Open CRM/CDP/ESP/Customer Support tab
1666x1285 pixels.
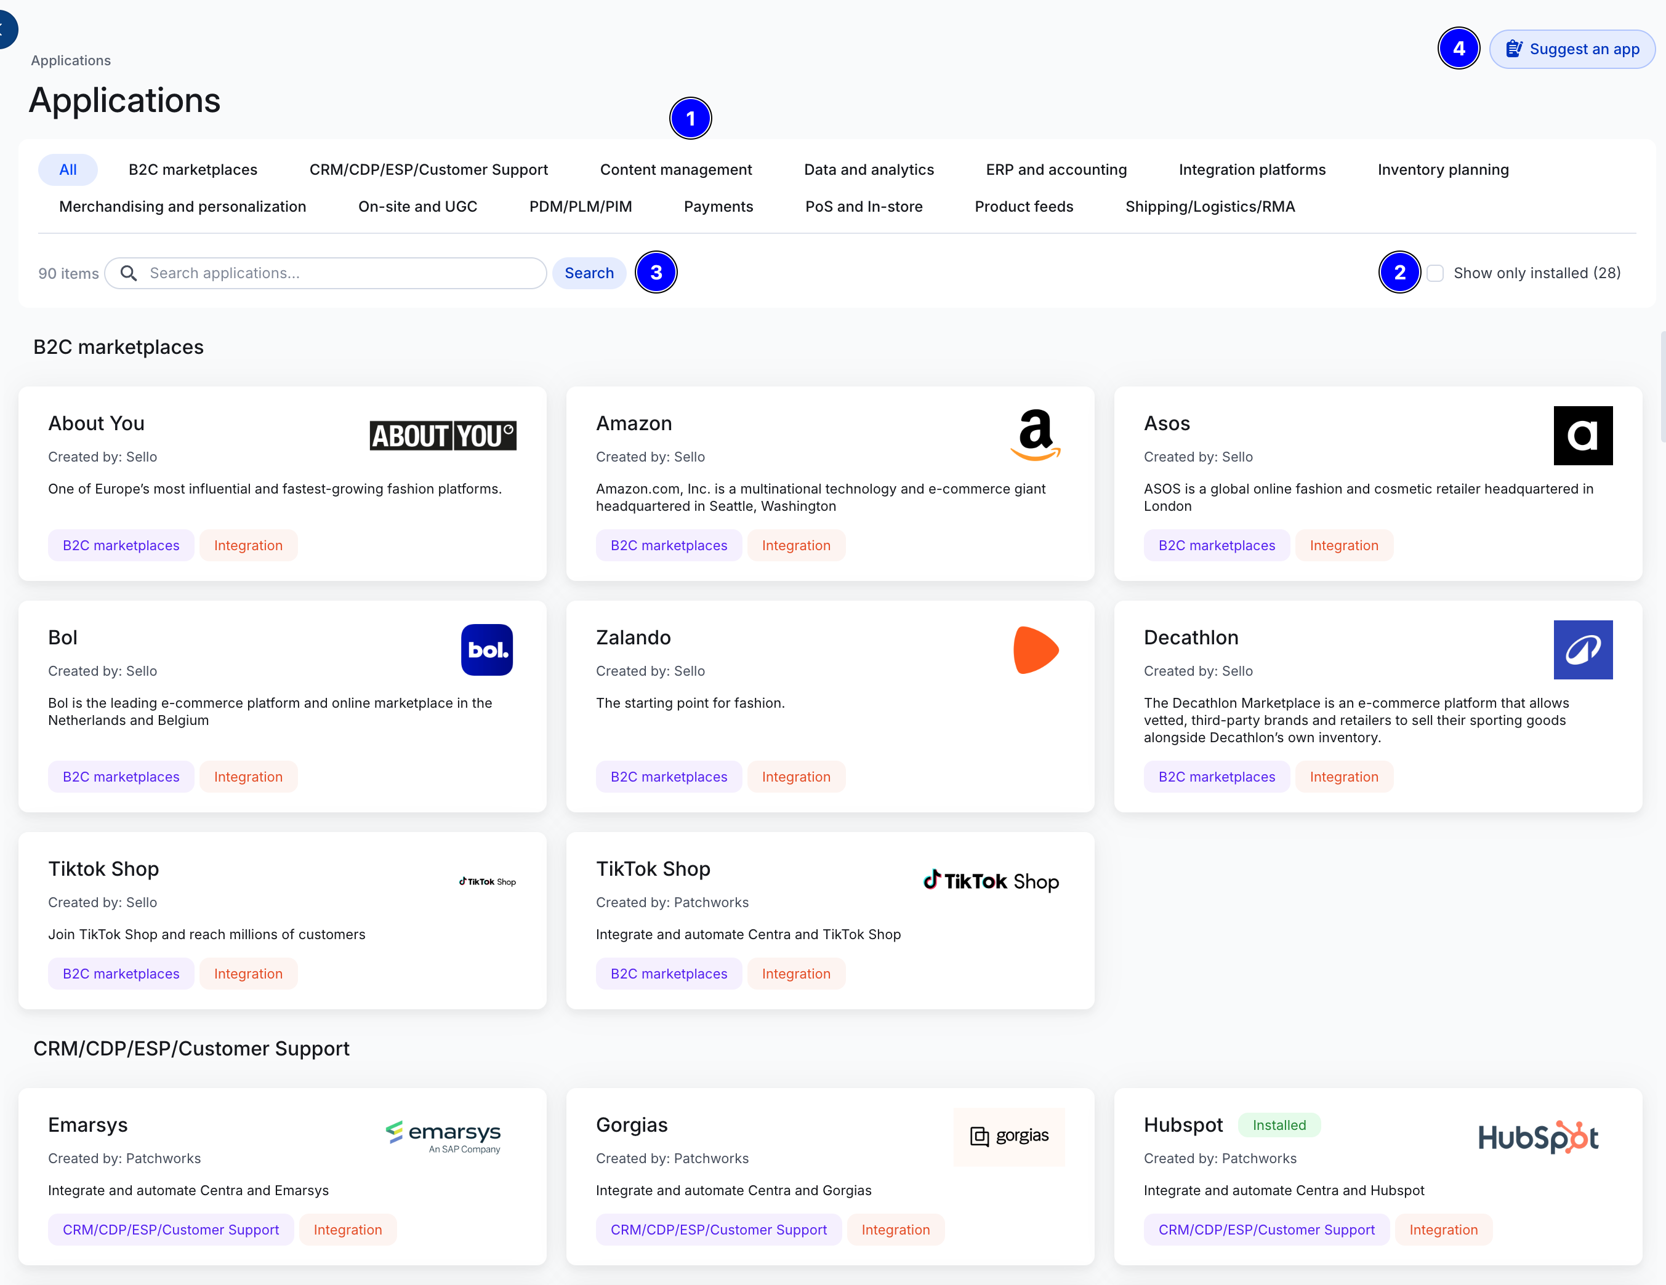click(x=429, y=169)
